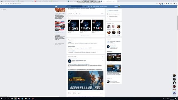Viewport: 178px width, 100px height.
Task: Click the Написать сообщение message icon
Action: click(x=108, y=11)
